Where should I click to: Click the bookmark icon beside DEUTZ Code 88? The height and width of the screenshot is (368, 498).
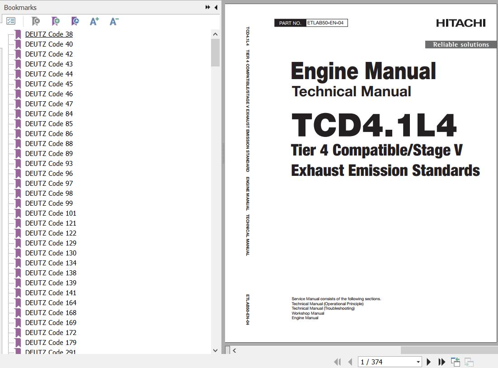pos(18,144)
